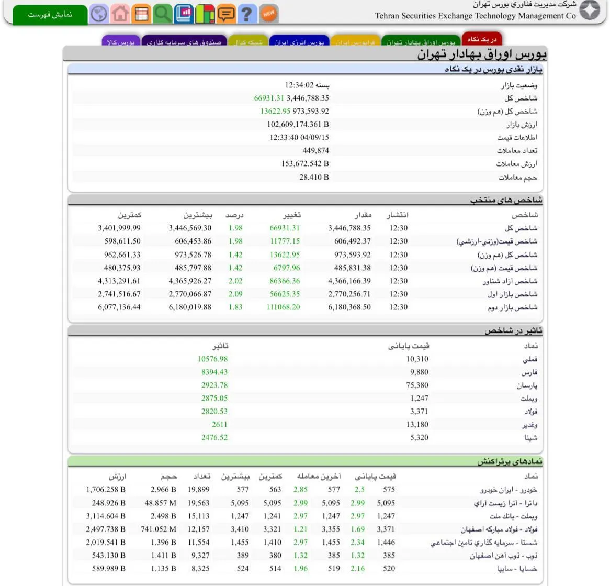Click the پارسان symbol link

click(527, 385)
